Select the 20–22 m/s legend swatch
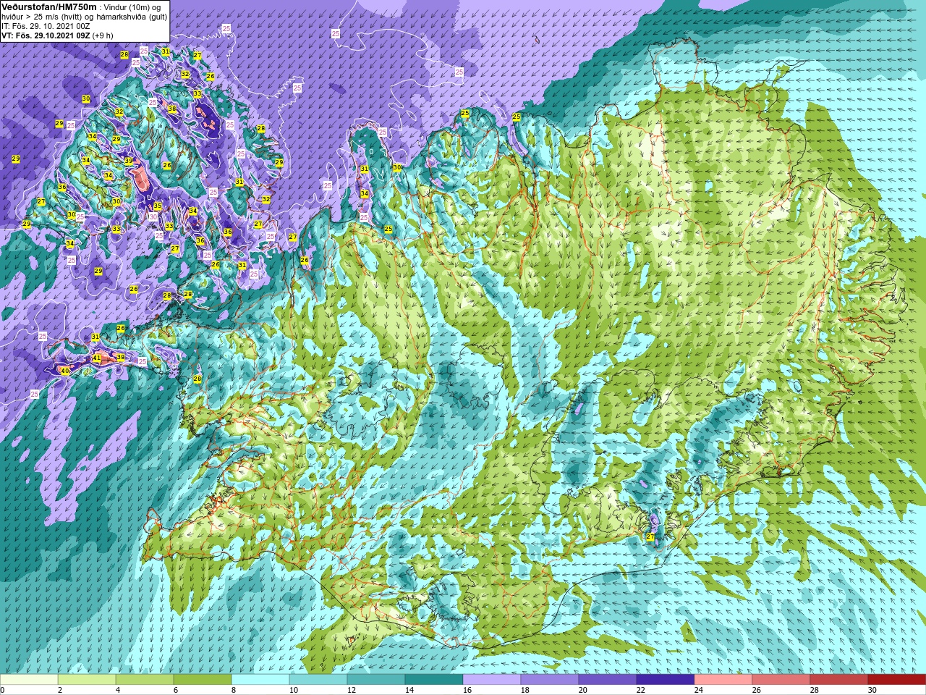The height and width of the screenshot is (695, 926). [608, 680]
